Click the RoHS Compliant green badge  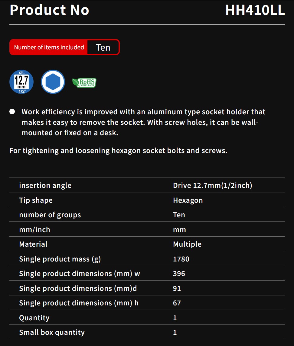point(84,83)
